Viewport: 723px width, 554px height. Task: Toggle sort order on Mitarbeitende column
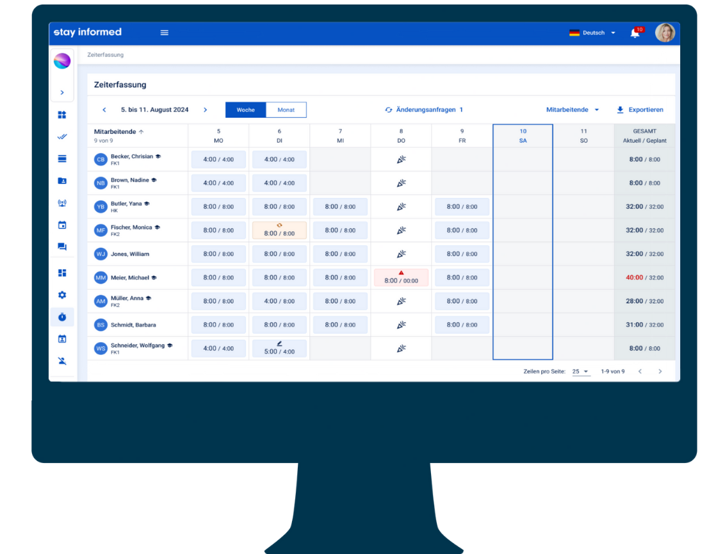pyautogui.click(x=141, y=132)
